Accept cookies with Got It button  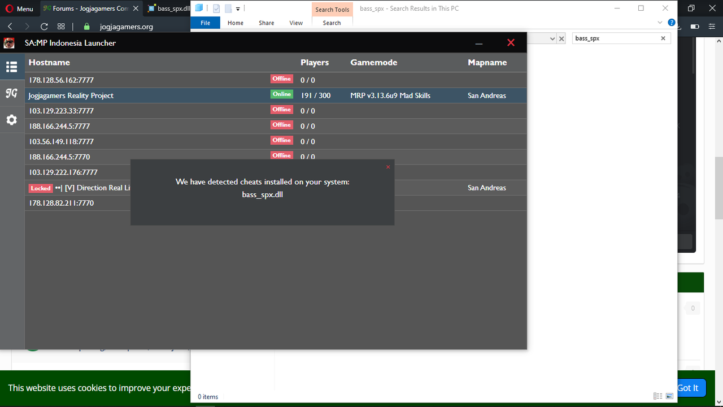(687, 388)
